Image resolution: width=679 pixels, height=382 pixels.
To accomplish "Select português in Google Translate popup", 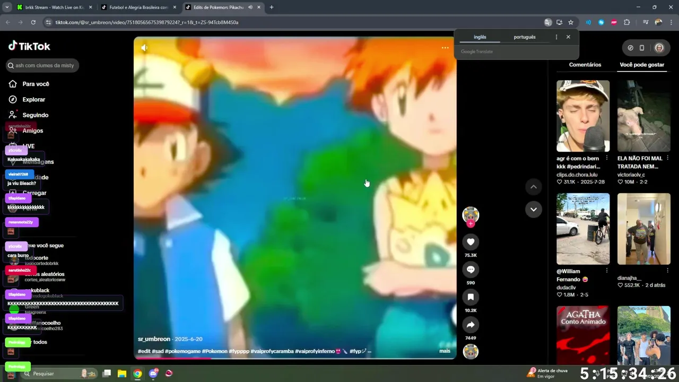I will (x=525, y=37).
